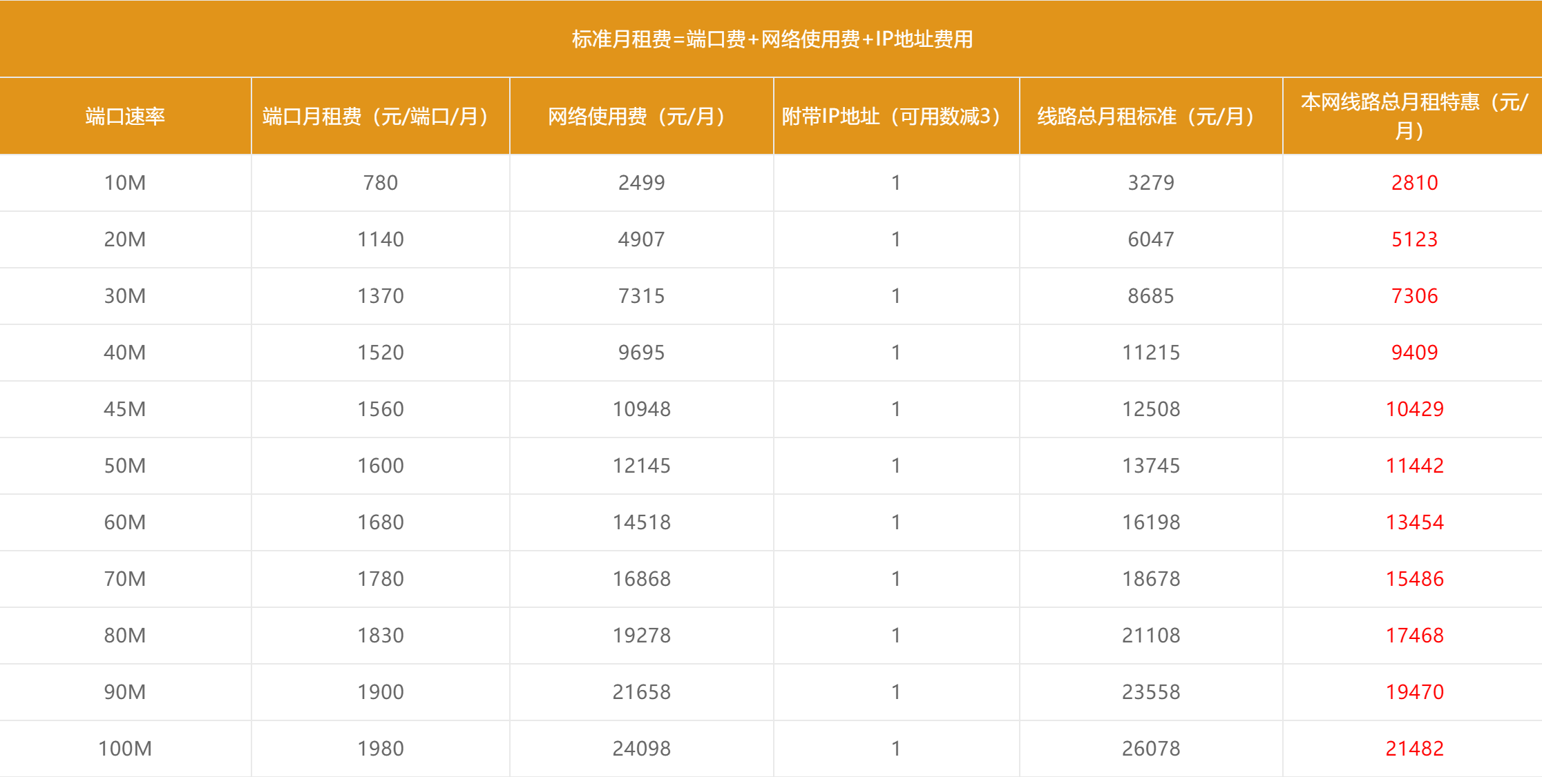This screenshot has width=1542, height=777.
Task: Select the 60M port speed cell
Action: pyautogui.click(x=125, y=522)
